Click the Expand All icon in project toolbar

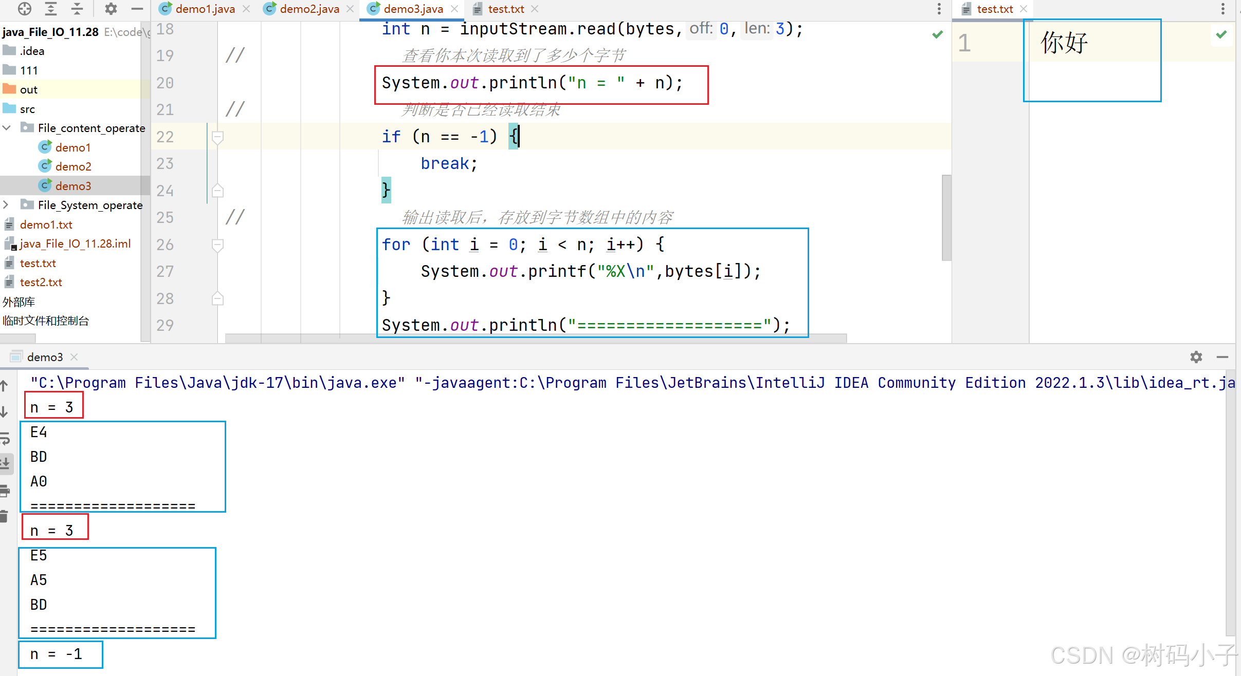click(x=51, y=8)
